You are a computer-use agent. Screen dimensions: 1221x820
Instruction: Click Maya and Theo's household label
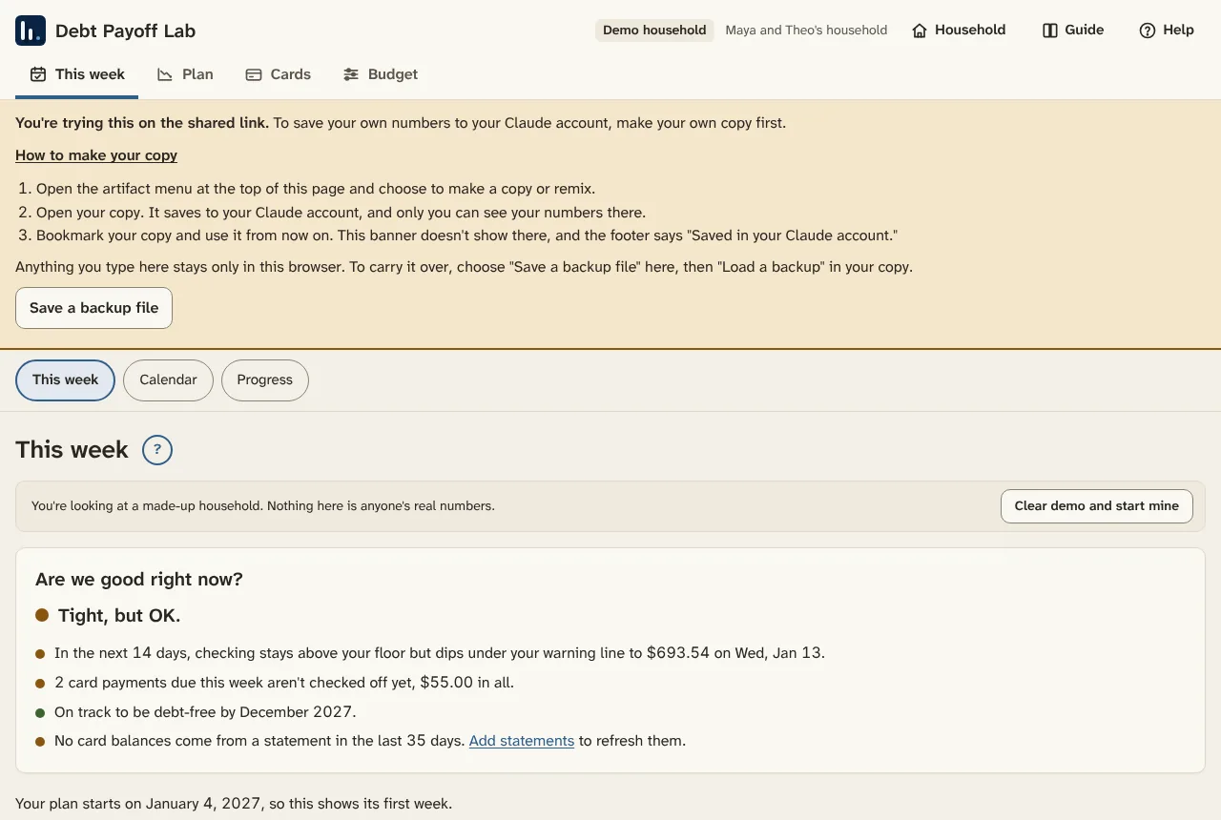point(806,31)
